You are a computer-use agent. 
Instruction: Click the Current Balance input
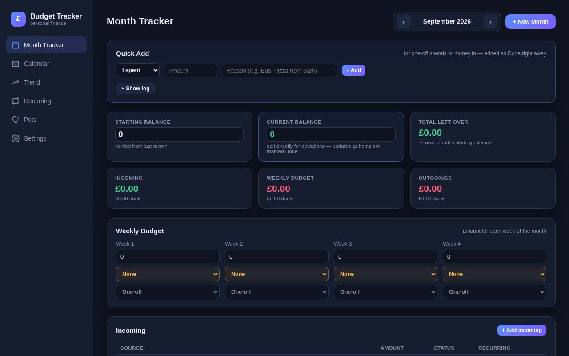click(331, 134)
